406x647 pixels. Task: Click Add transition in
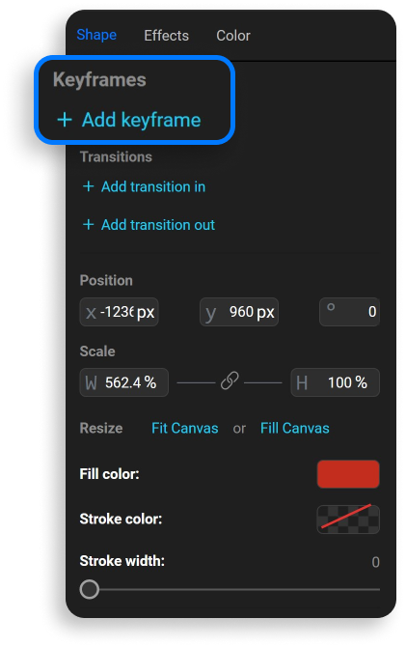coord(153,186)
